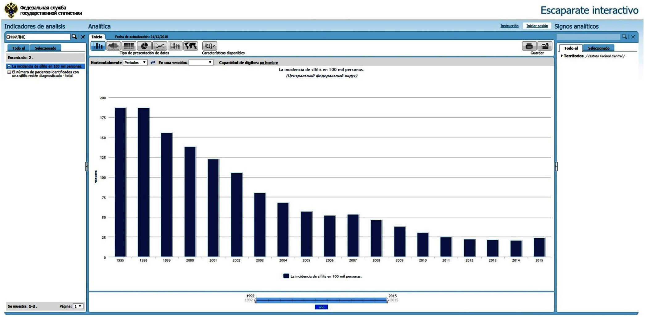The height and width of the screenshot is (317, 645).
Task: Uncheck syphilis incidence per 100 mil indicator
Action: coord(9,66)
